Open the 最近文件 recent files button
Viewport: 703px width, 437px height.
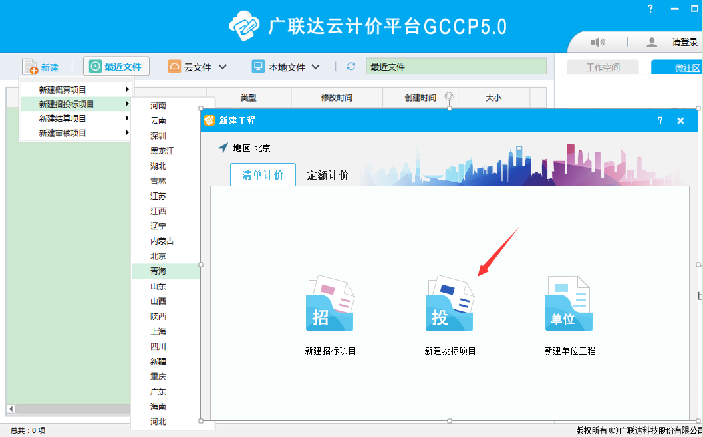tap(116, 67)
